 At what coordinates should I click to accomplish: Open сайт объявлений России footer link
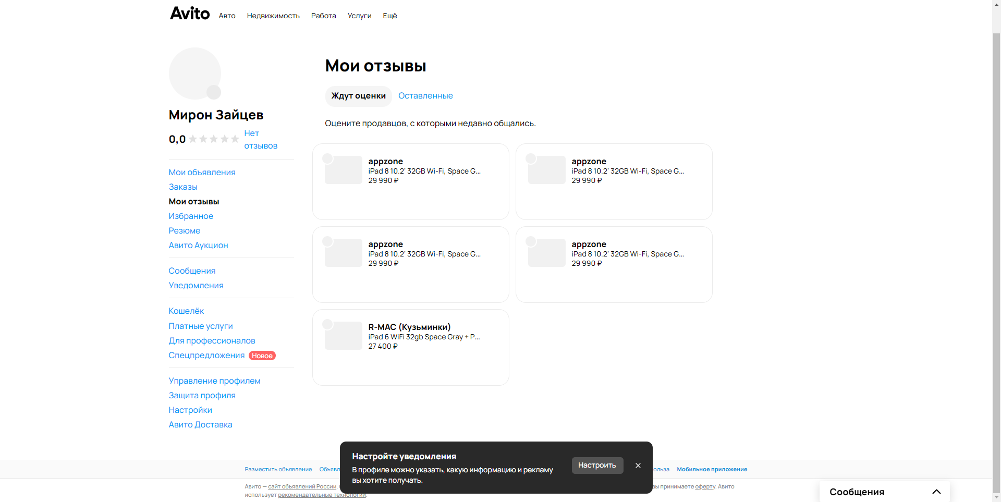coord(302,487)
